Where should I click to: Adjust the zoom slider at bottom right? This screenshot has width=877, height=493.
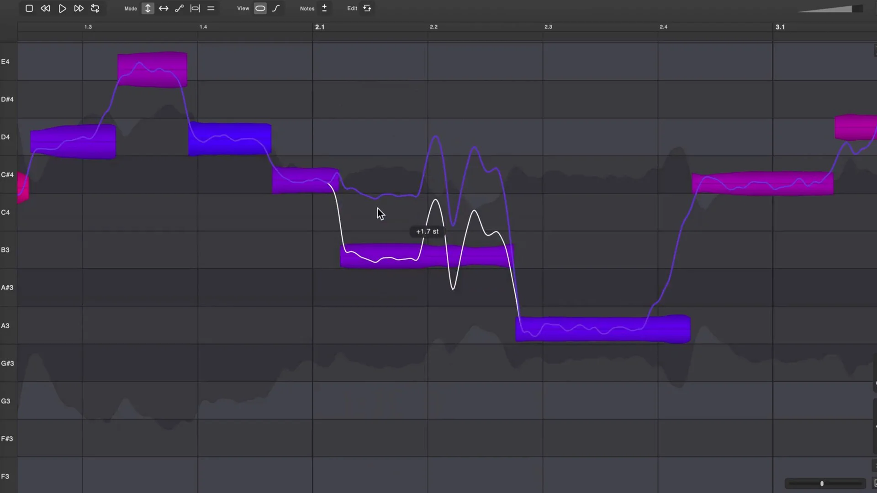[822, 483]
